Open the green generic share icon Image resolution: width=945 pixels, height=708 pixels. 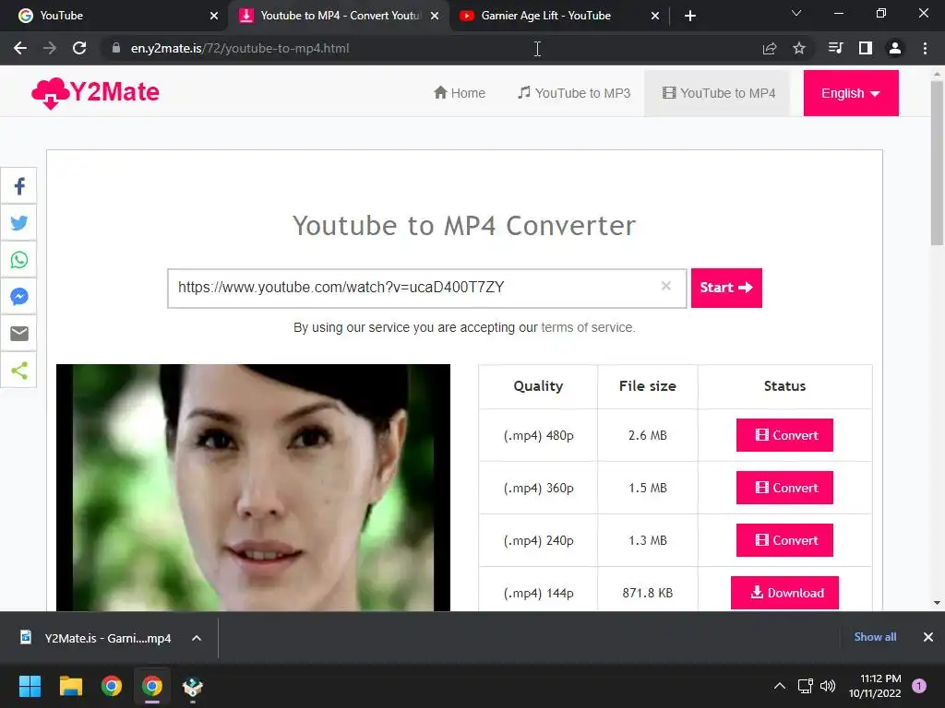point(18,370)
